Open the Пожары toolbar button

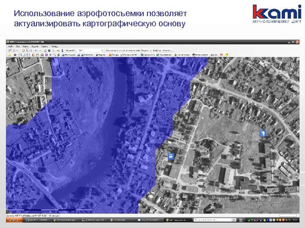(x=114, y=55)
